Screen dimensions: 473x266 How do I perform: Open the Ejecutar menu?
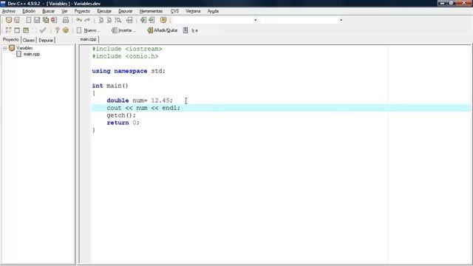tap(104, 11)
